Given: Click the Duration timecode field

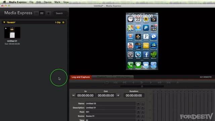Looking at the screenshot, I should coord(134,96).
